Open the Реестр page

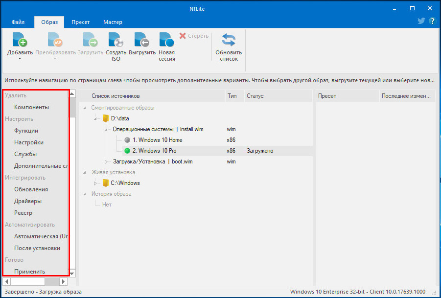[x=23, y=213]
